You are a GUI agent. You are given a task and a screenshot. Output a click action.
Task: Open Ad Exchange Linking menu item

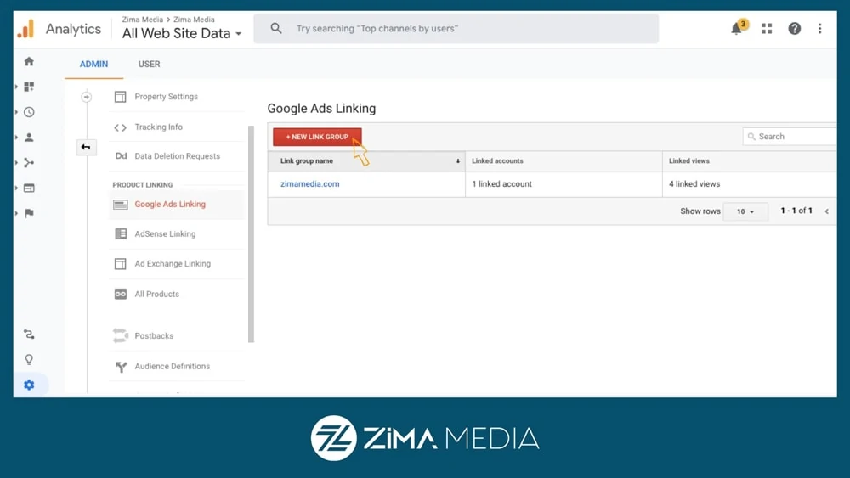point(173,264)
